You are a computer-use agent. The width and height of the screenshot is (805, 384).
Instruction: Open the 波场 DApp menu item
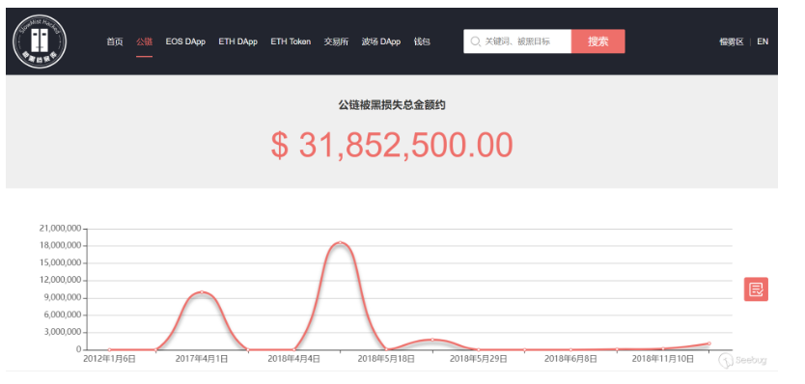(x=380, y=41)
